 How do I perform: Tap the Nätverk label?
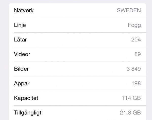[24, 11]
